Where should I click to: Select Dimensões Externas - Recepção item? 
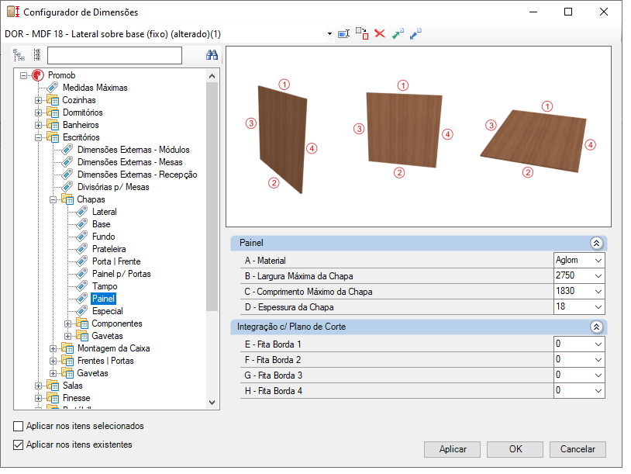(137, 175)
